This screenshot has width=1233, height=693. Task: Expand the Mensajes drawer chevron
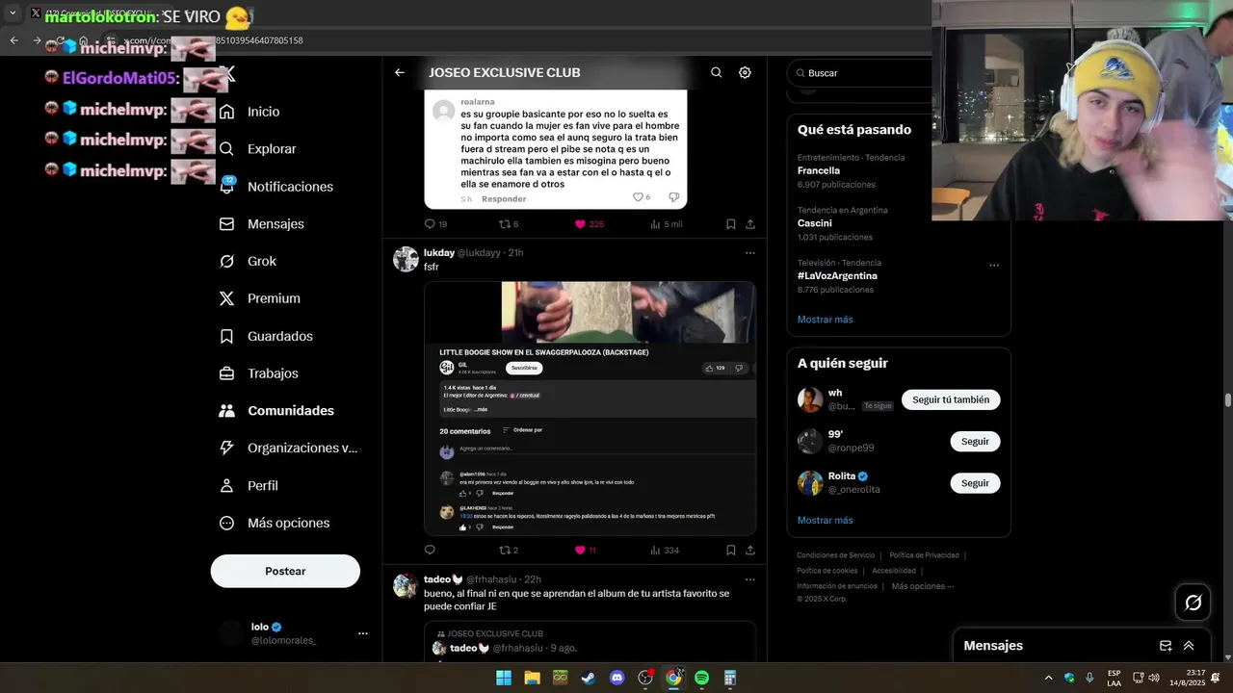(x=1189, y=646)
